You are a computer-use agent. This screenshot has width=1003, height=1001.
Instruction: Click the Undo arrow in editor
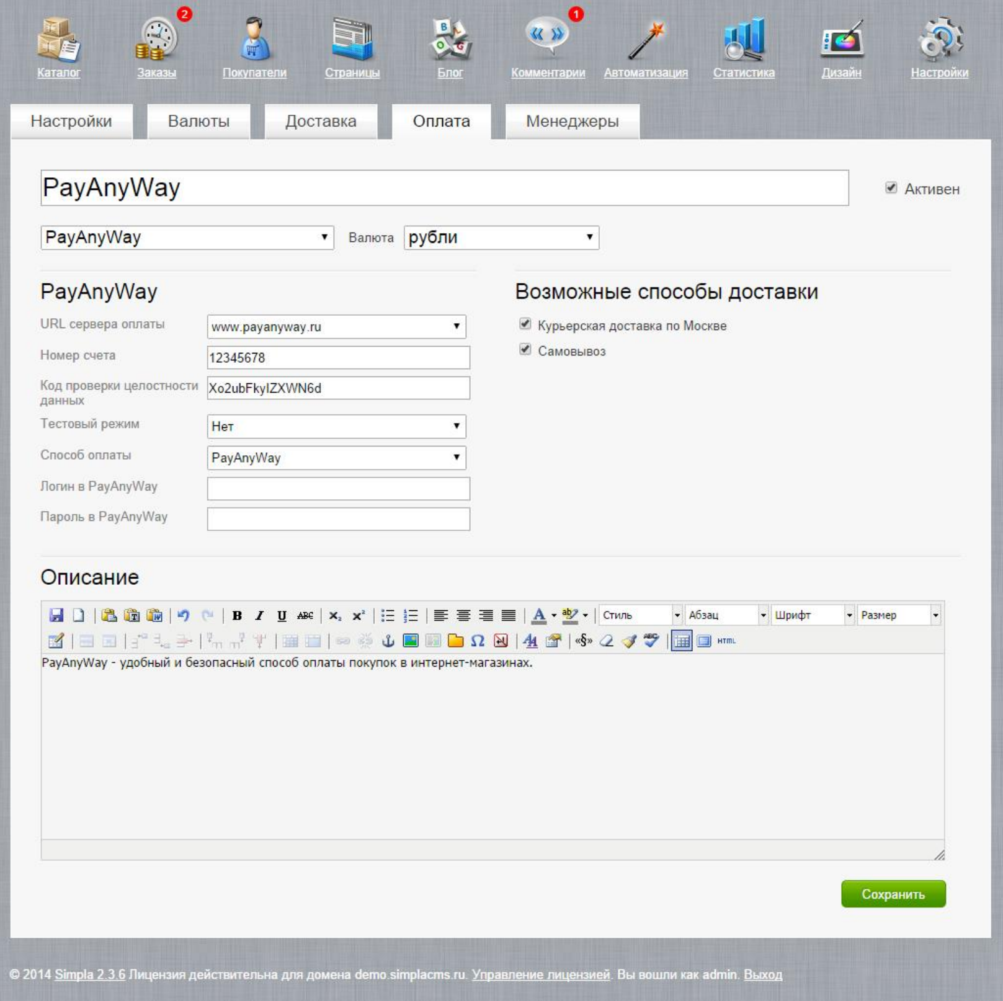(x=184, y=615)
